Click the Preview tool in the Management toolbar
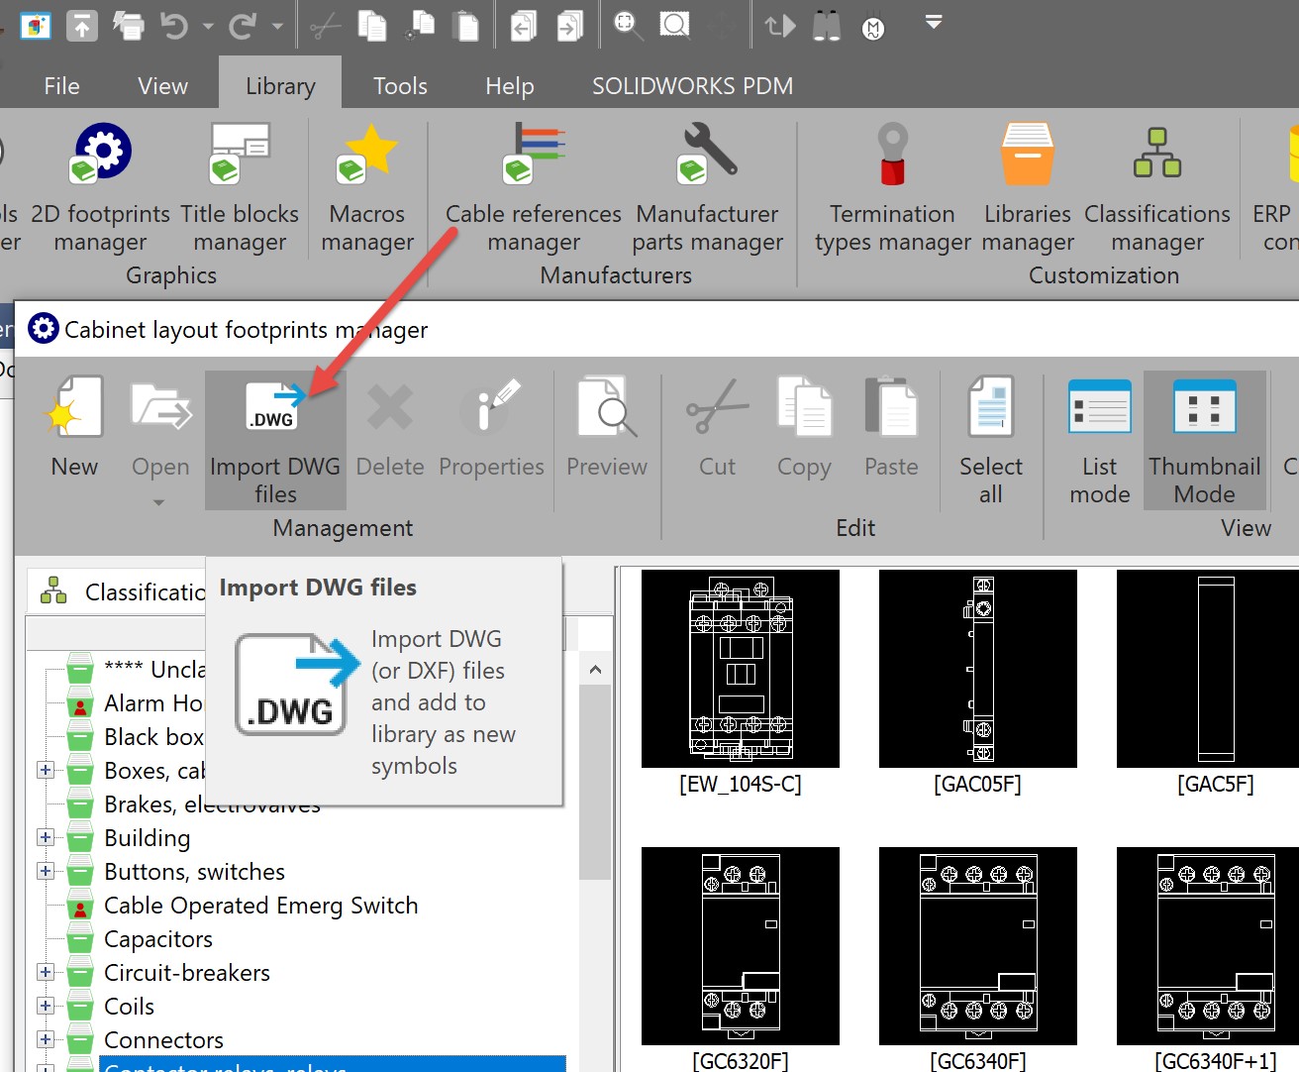Screen dimensions: 1299x1072 click(x=606, y=431)
